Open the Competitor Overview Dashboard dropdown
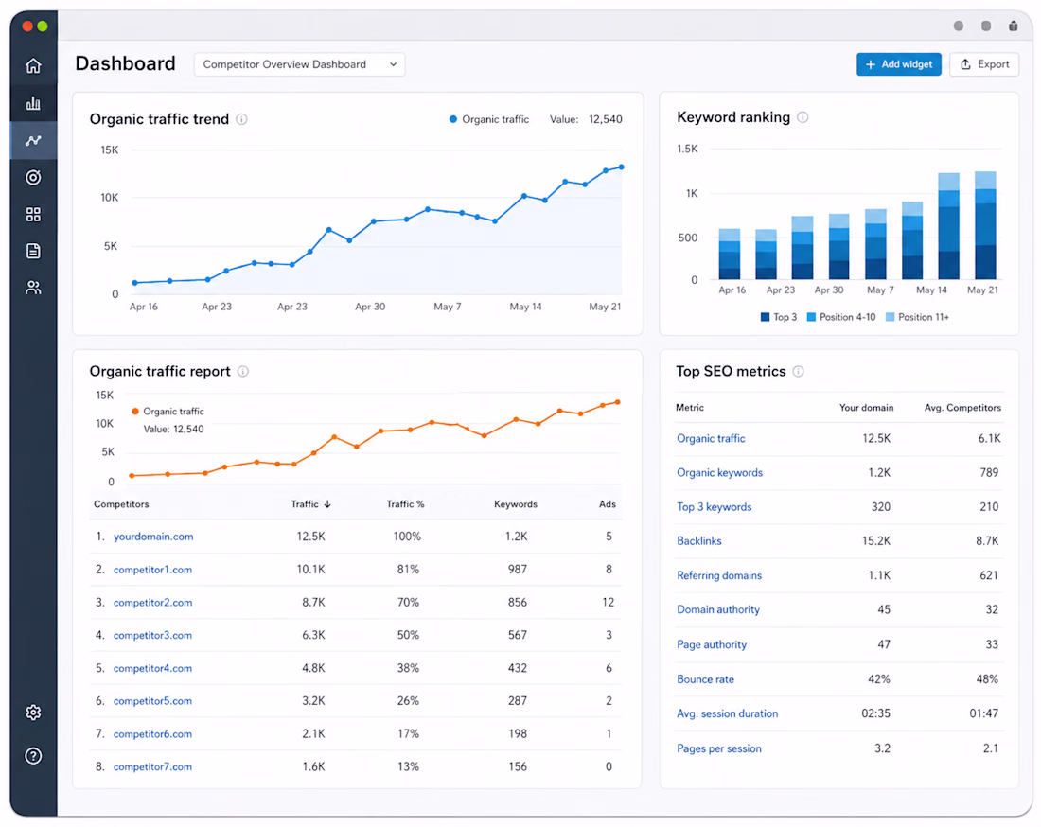 (299, 64)
